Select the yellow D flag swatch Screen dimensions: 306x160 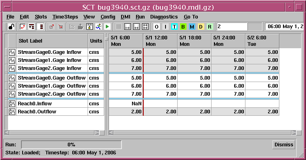(x=201, y=27)
